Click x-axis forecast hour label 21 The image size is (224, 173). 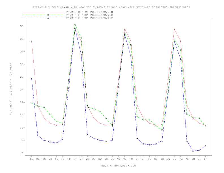tap(75, 159)
